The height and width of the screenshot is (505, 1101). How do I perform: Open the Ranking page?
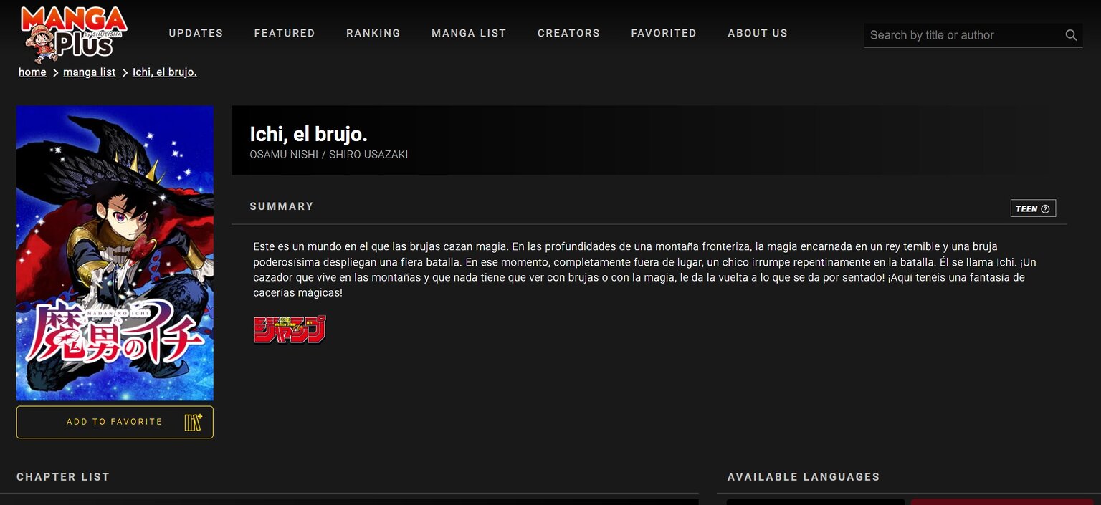(x=373, y=33)
